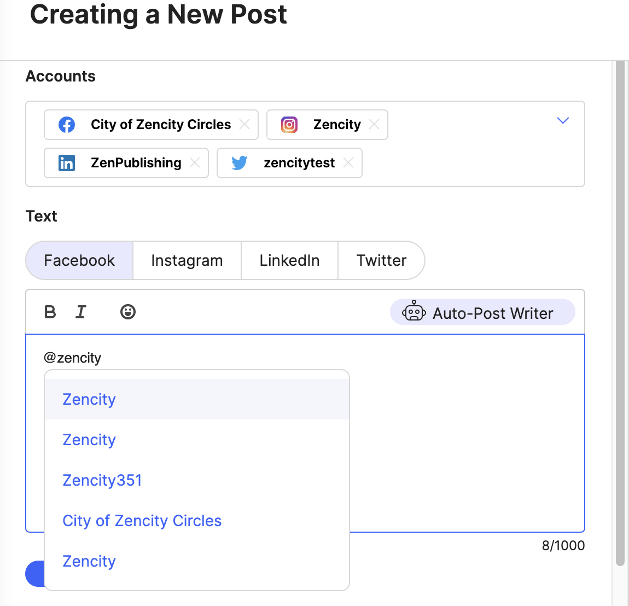Switch to the Facebook text tab
Viewport: 629px width, 606px height.
(x=79, y=260)
